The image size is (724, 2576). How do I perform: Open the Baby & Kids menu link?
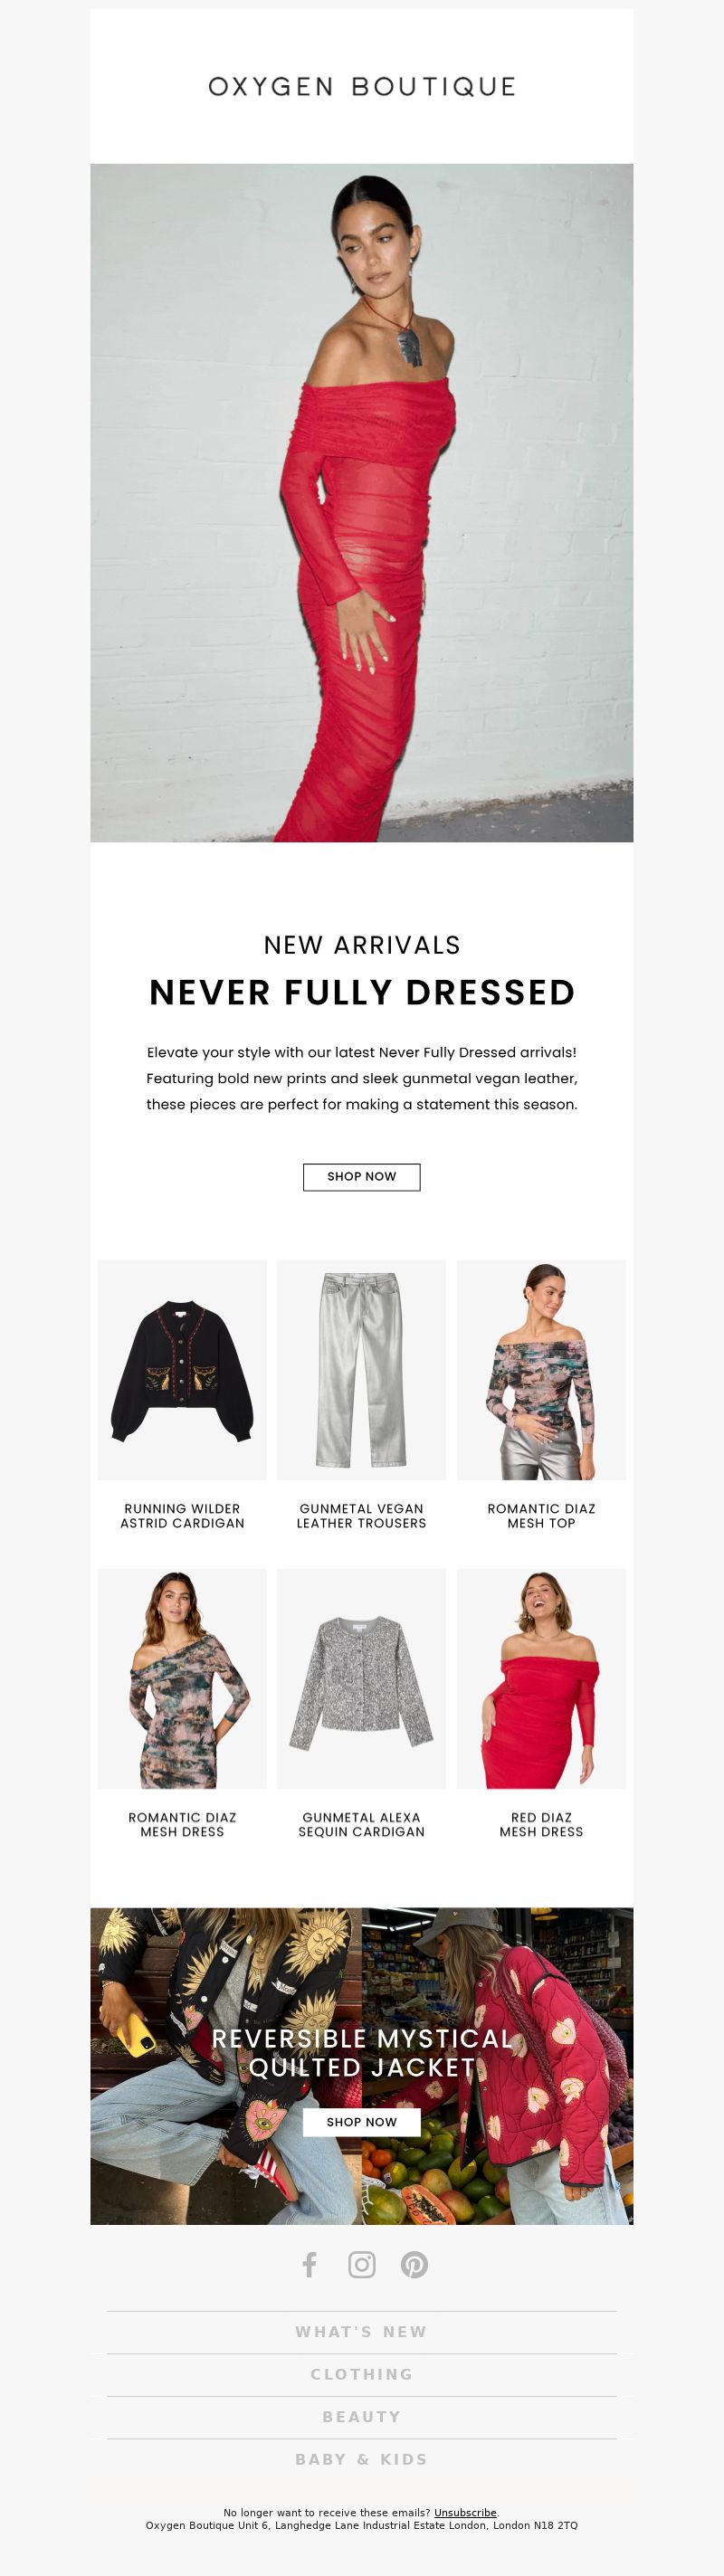coord(362,2459)
